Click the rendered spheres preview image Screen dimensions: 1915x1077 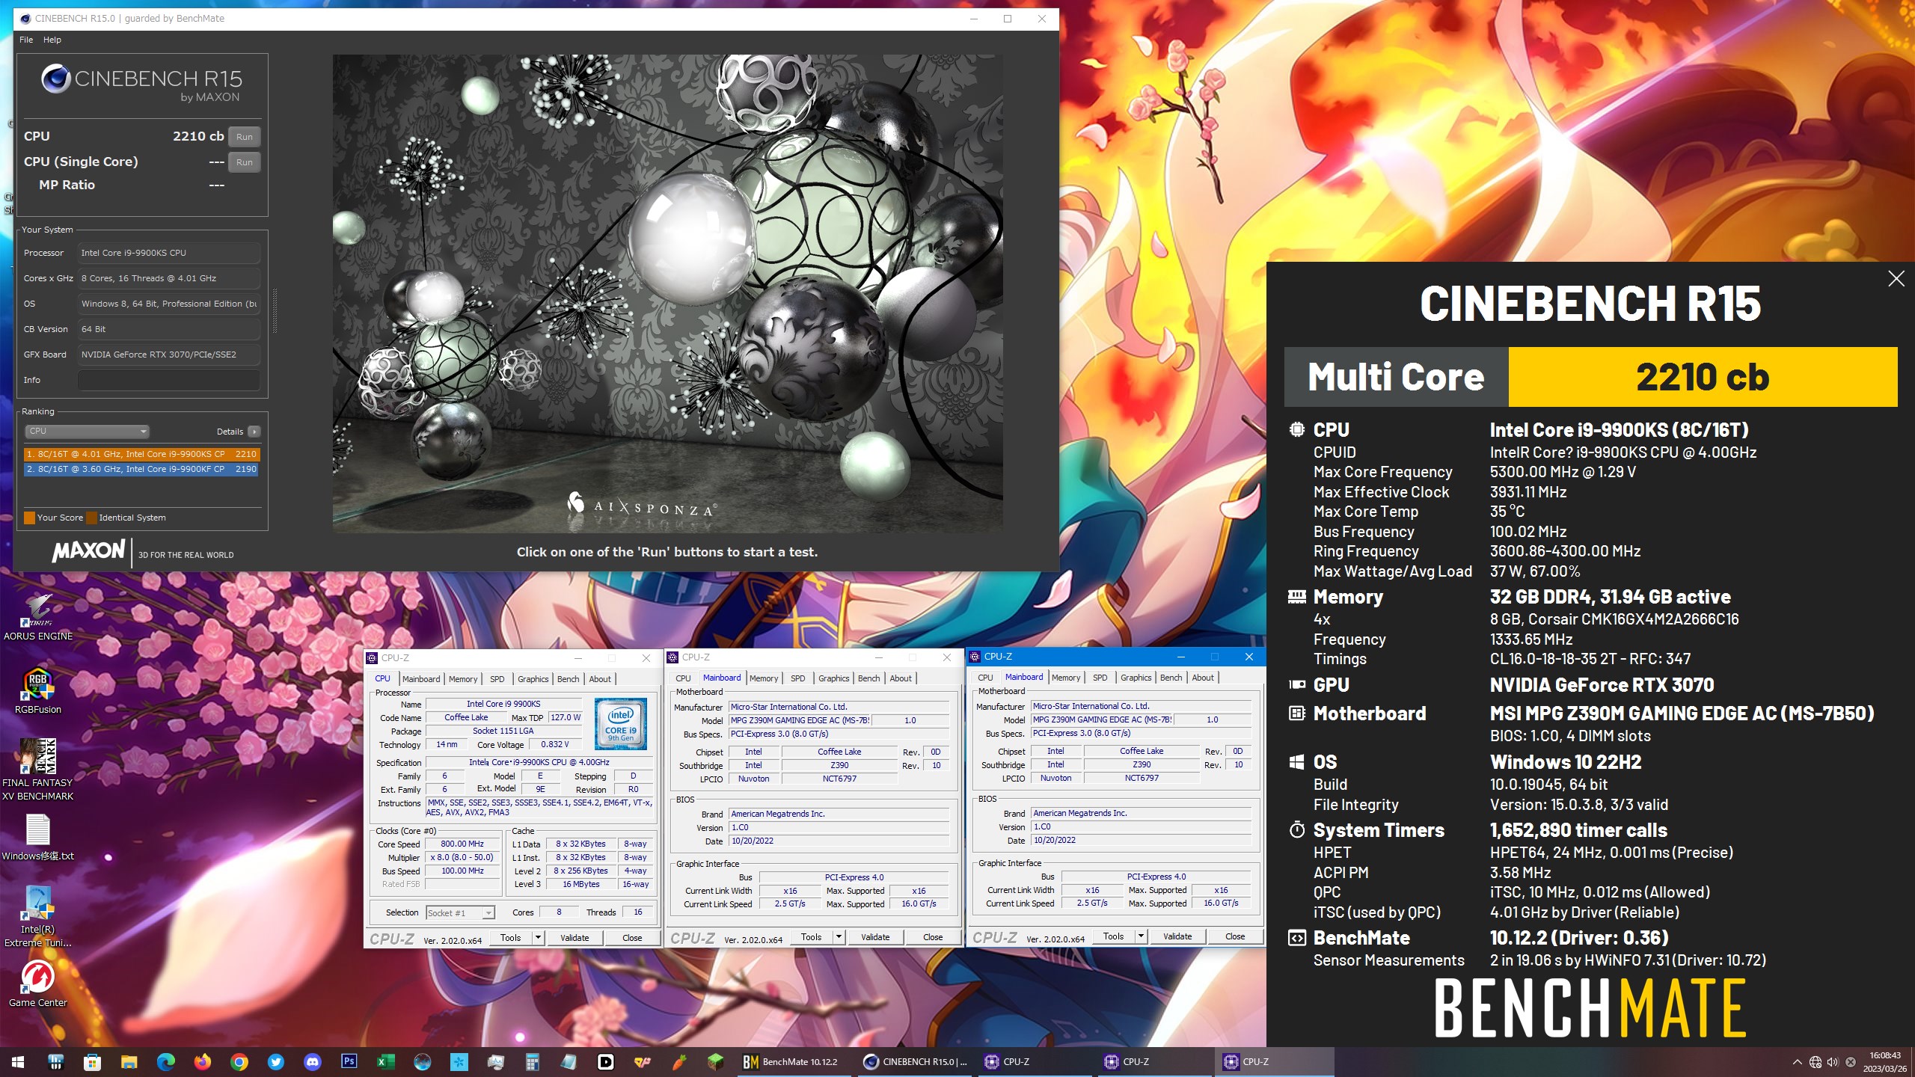coord(667,293)
